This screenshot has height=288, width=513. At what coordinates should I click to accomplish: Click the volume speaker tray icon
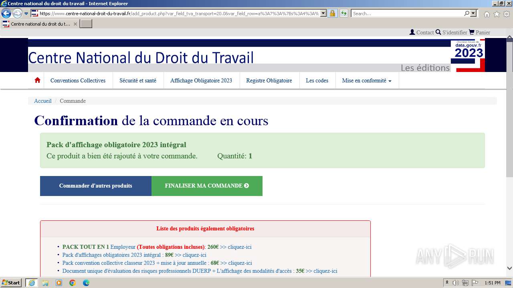click(456, 283)
